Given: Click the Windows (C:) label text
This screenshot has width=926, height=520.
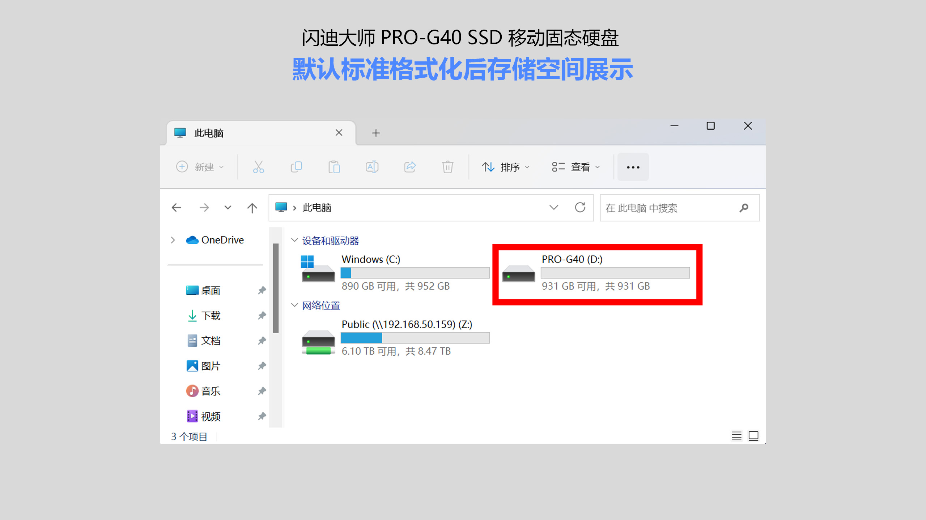Looking at the screenshot, I should (371, 259).
